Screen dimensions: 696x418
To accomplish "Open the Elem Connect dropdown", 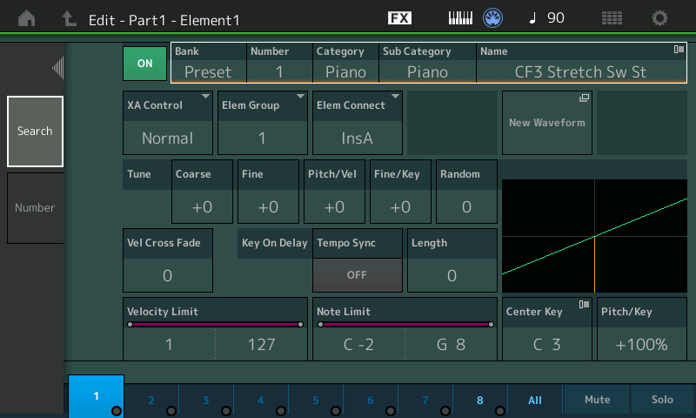I will pos(357,123).
